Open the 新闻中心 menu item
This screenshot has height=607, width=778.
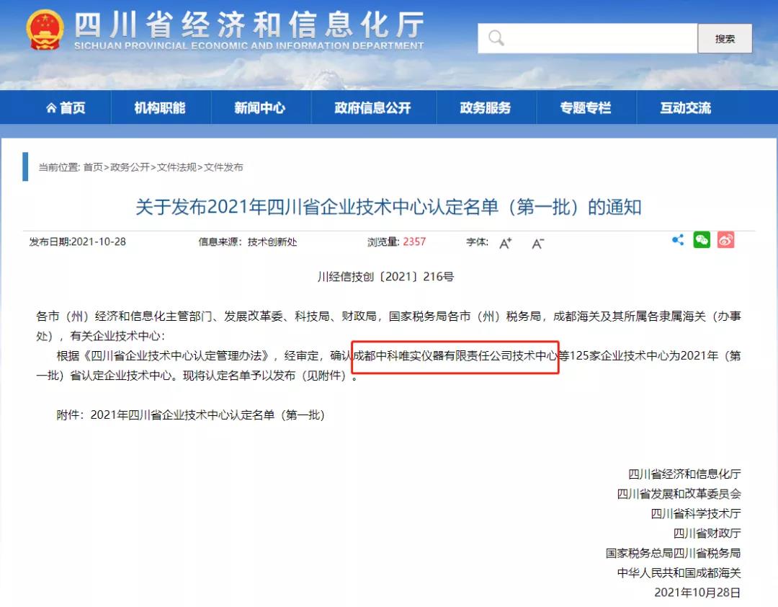260,108
